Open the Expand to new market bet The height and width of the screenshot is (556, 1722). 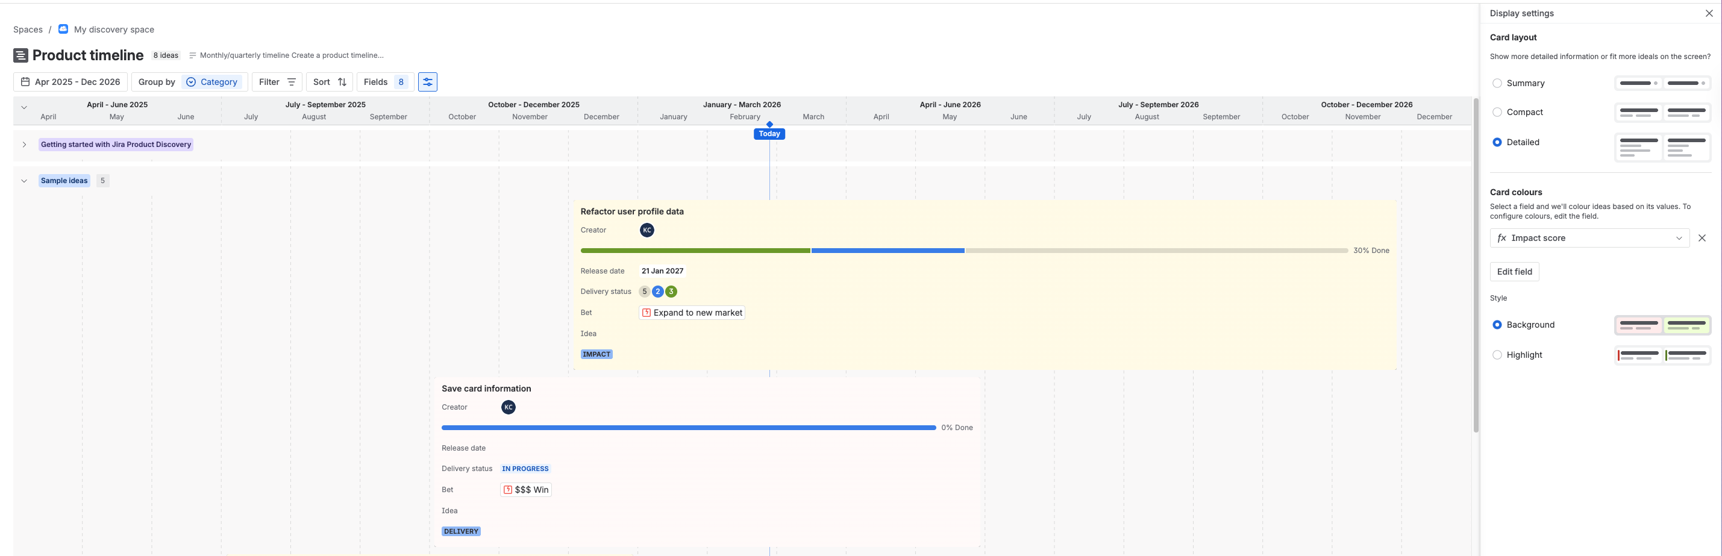pyautogui.click(x=692, y=313)
